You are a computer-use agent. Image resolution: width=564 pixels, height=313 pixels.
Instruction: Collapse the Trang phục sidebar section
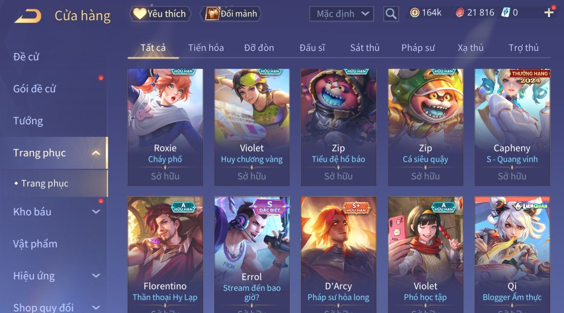click(x=96, y=153)
